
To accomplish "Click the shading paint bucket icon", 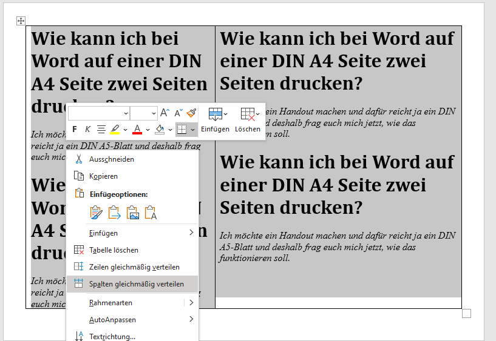I will [160, 130].
